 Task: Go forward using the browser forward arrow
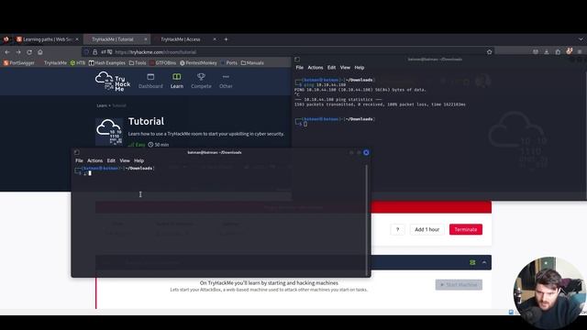tap(18, 52)
